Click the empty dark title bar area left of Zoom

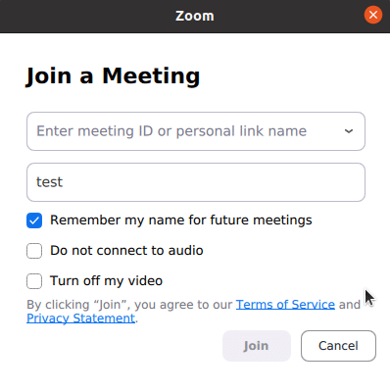tap(85, 16)
